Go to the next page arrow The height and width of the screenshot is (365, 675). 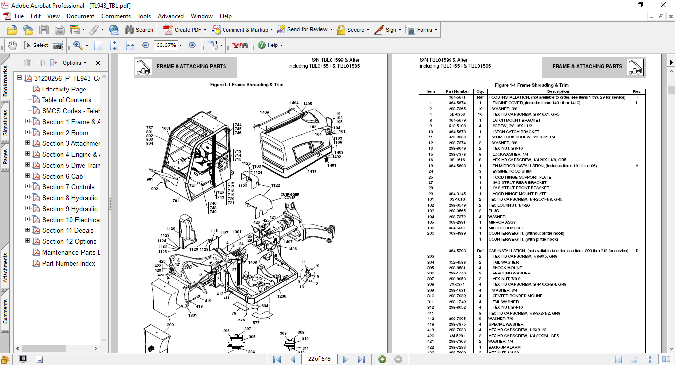(346, 359)
